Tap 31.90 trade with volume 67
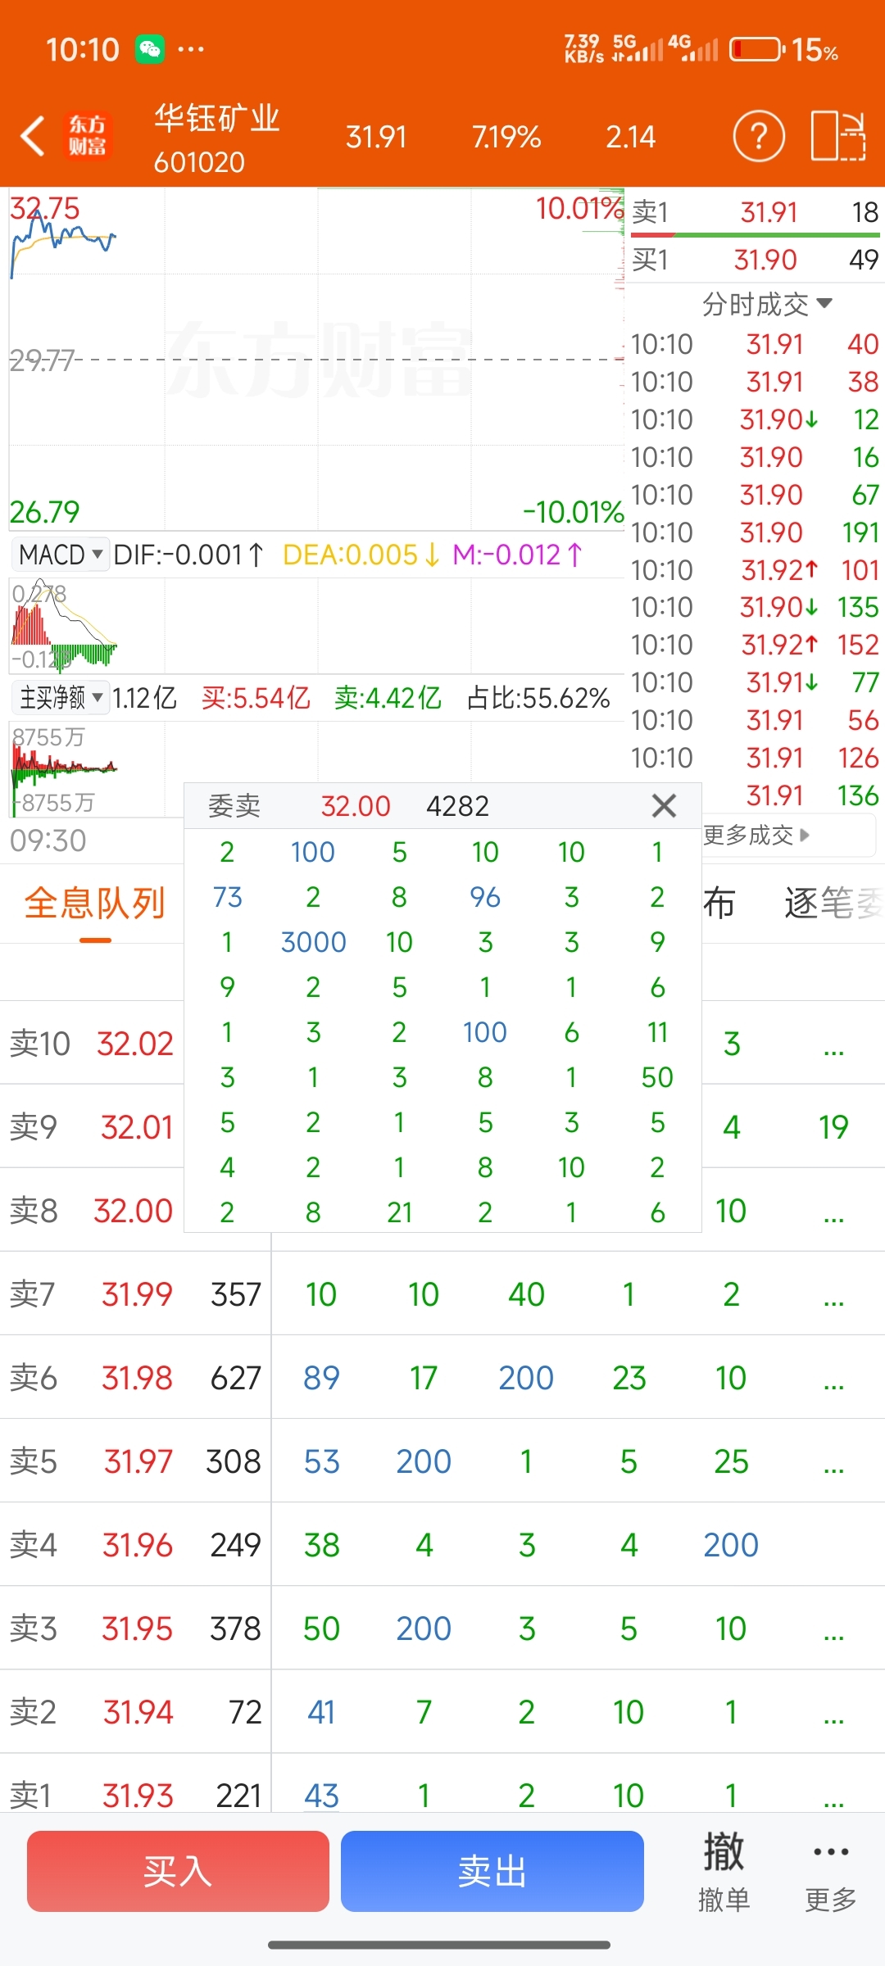 tap(756, 495)
